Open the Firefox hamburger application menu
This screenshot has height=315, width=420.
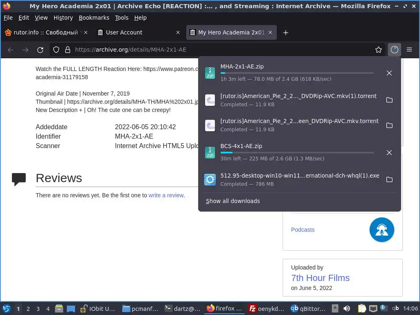pyautogui.click(x=409, y=50)
